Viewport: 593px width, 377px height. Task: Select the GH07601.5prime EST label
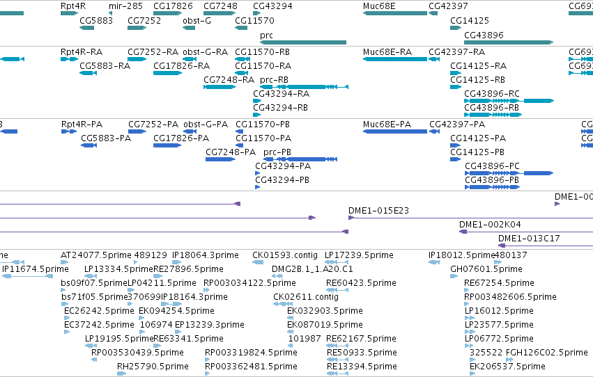[x=486, y=269]
